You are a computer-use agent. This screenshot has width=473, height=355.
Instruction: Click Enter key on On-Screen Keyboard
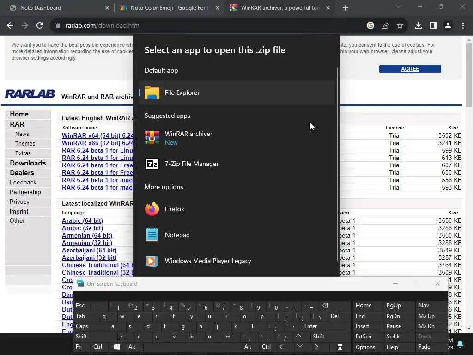click(326, 326)
